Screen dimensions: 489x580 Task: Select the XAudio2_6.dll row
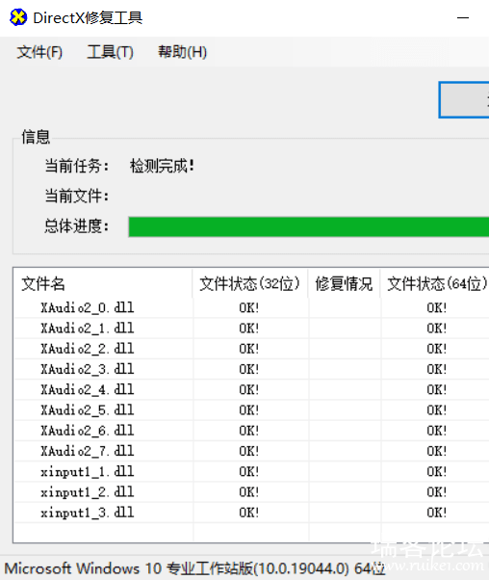[251, 431]
